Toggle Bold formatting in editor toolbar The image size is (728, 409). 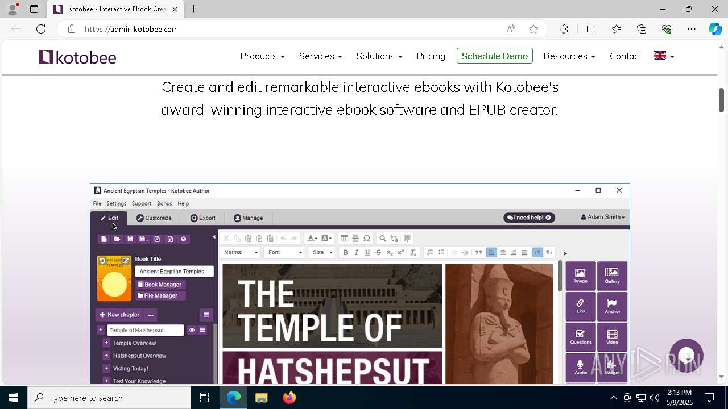click(x=345, y=253)
